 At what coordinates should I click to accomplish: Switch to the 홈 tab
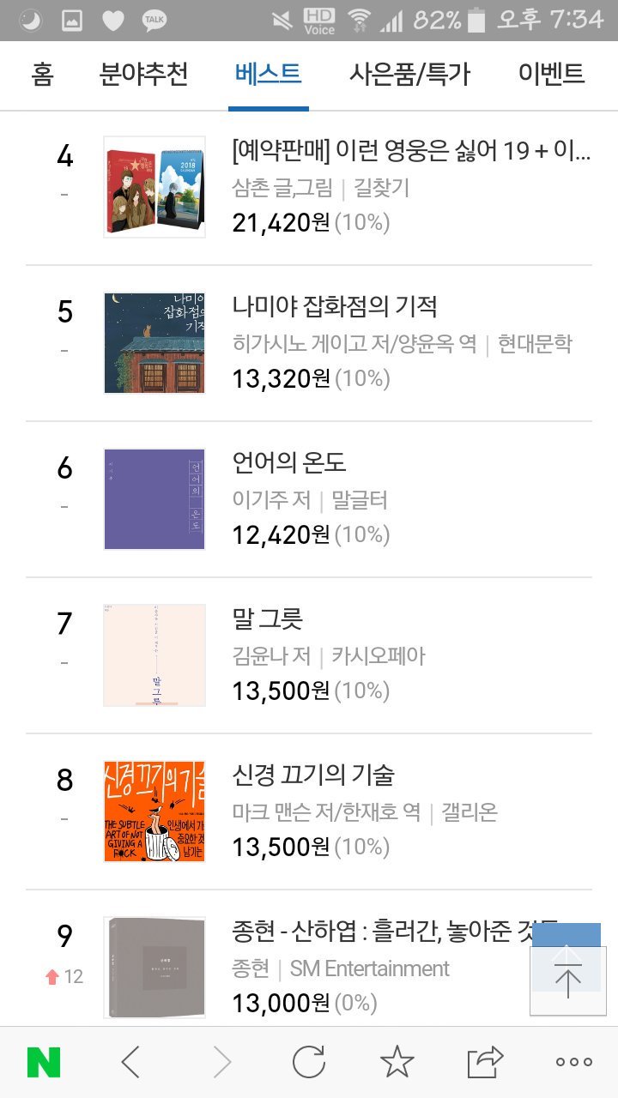(42, 74)
